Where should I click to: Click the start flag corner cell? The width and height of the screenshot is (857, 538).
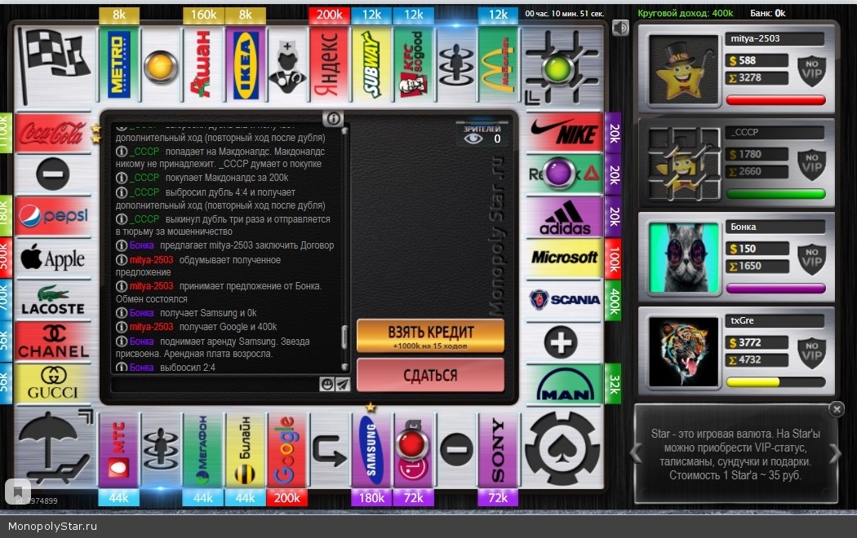click(x=54, y=64)
